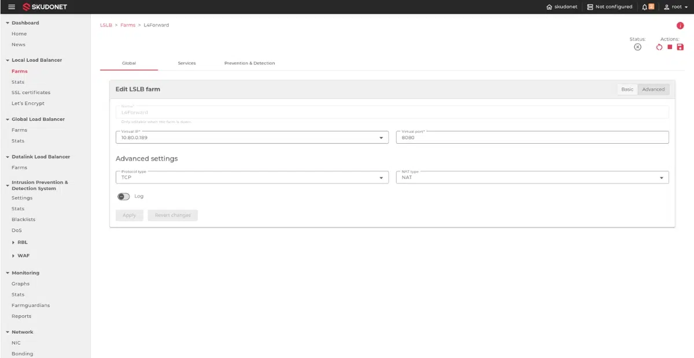The image size is (694, 358).
Task: Open the Virtual IP dropdown
Action: (381, 137)
